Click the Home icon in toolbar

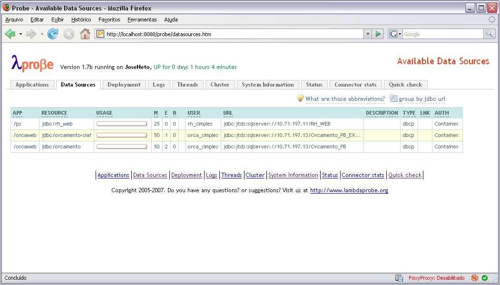tap(85, 34)
